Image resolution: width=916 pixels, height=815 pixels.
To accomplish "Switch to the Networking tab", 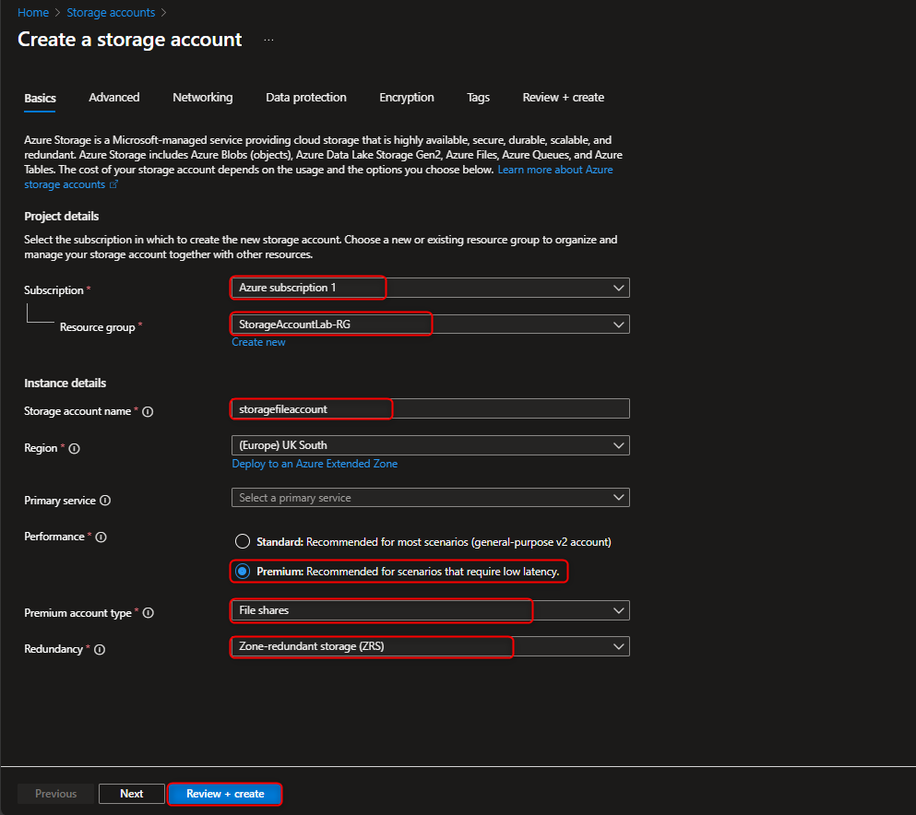I will click(x=202, y=97).
